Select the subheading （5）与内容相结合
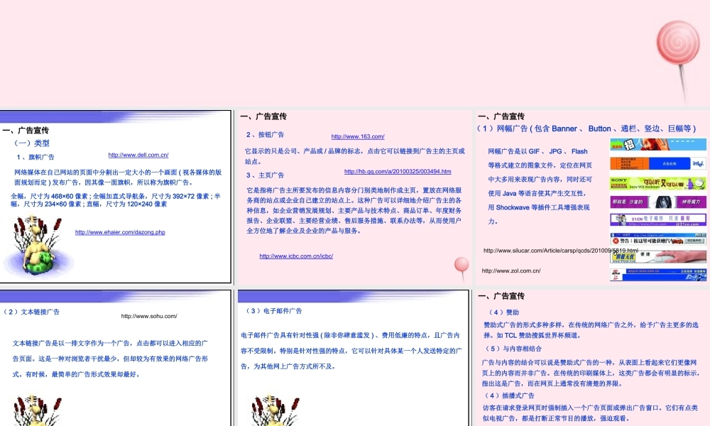710x426 pixels. (x=513, y=349)
